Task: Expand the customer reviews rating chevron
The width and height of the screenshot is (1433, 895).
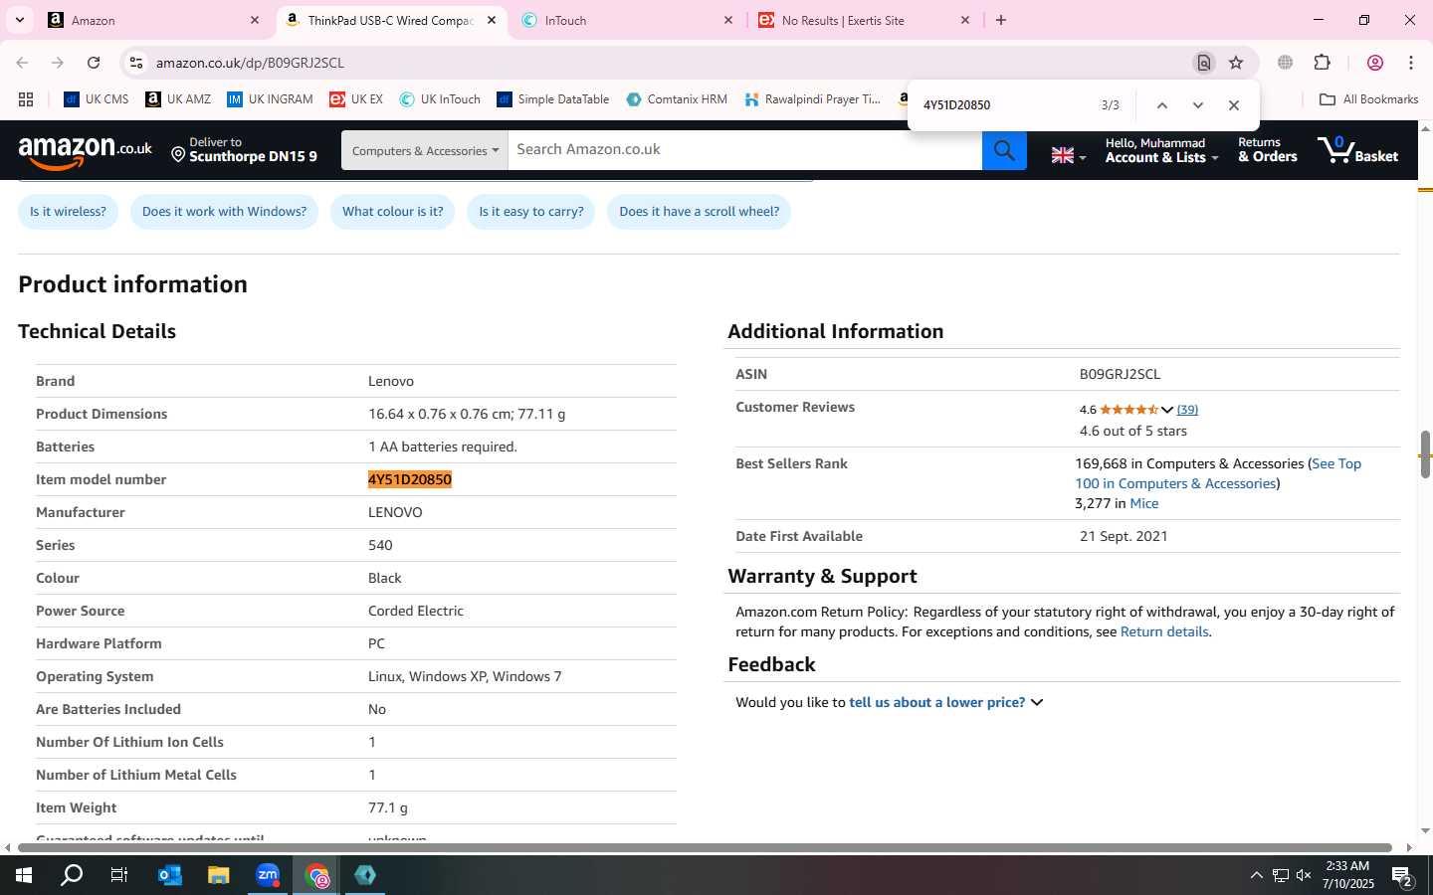Action: (1167, 410)
